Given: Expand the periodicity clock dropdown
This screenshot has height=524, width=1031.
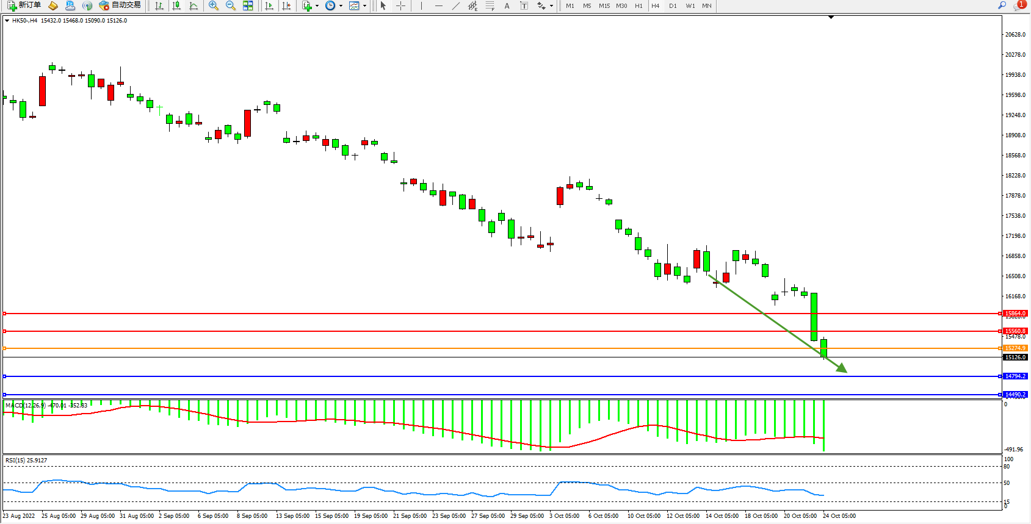Looking at the screenshot, I should 341,5.
